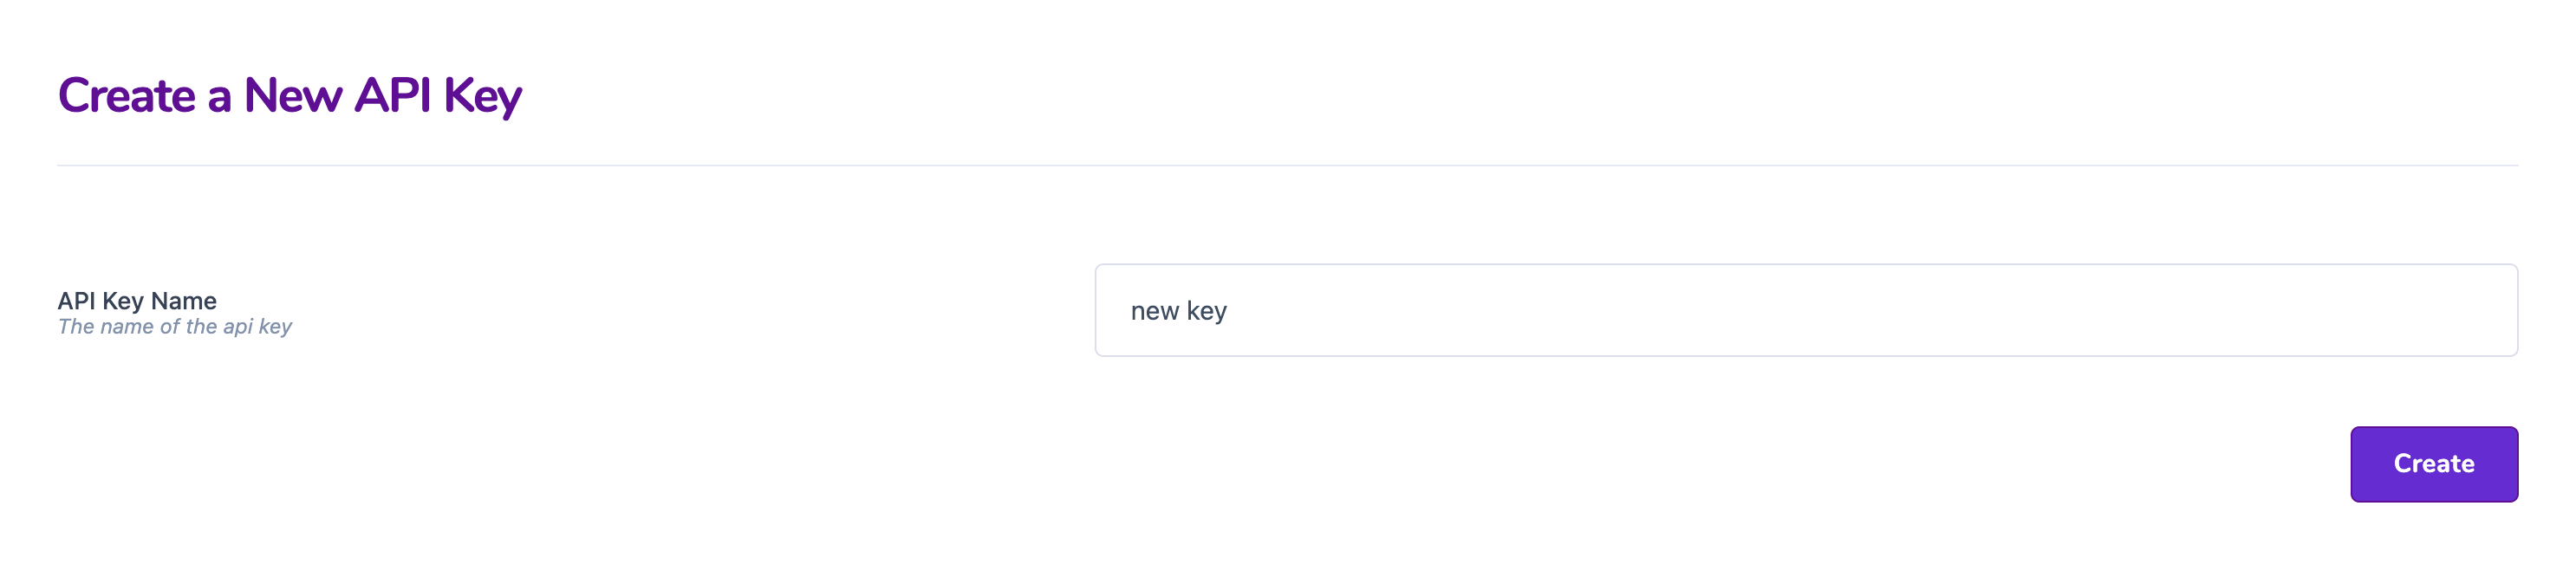Click the Create button

(2433, 464)
